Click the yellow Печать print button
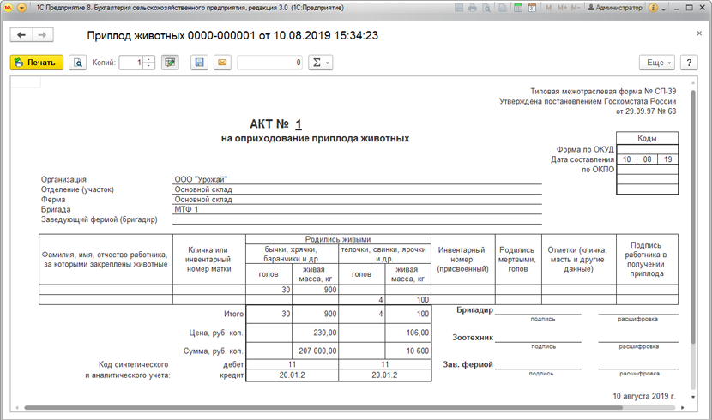The image size is (712, 420). tap(37, 63)
